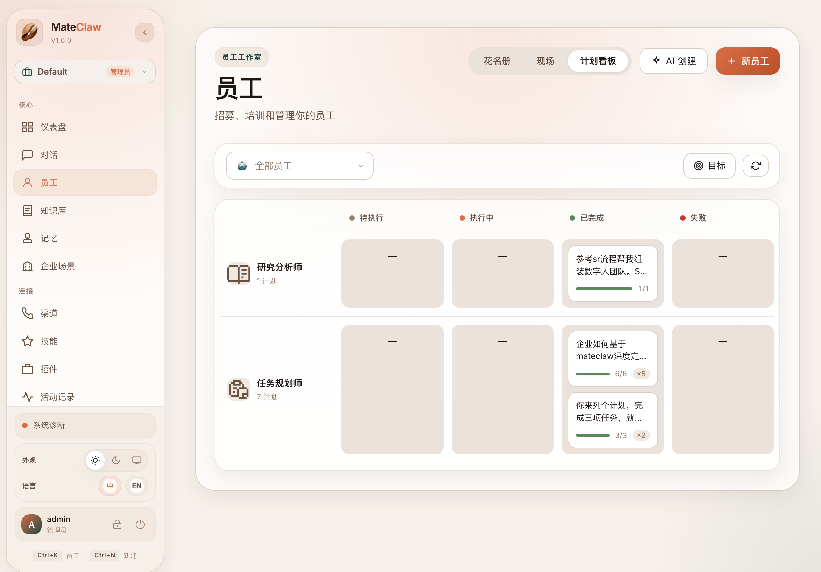
Task: Click the lock icon next to admin
Action: 117,524
